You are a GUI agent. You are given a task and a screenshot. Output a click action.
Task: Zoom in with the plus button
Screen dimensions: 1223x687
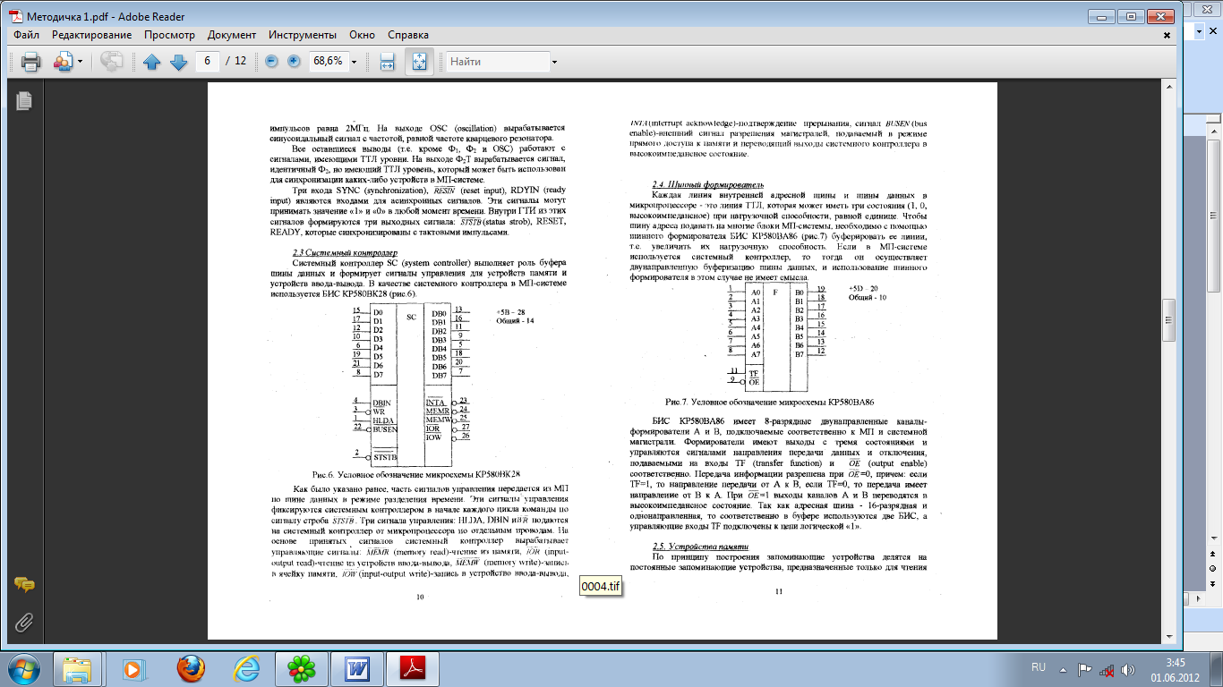(294, 62)
